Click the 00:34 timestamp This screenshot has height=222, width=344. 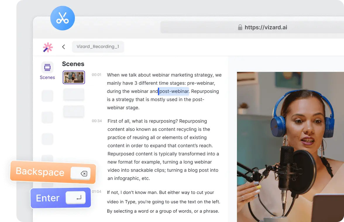click(97, 121)
